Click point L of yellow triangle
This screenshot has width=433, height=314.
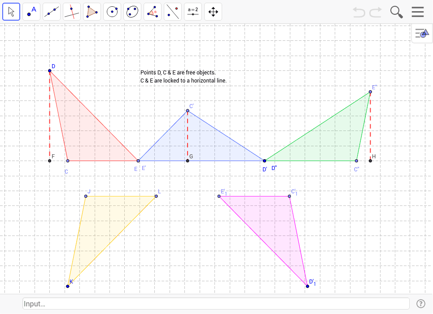(156, 196)
